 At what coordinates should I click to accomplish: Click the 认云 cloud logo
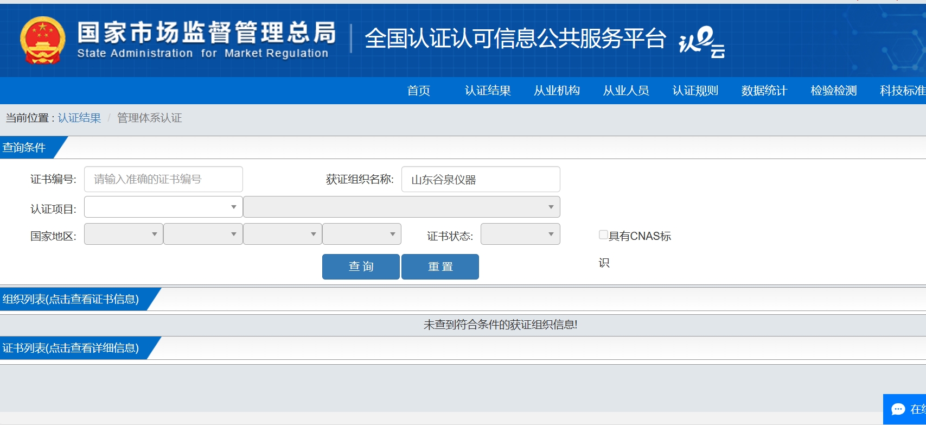701,42
